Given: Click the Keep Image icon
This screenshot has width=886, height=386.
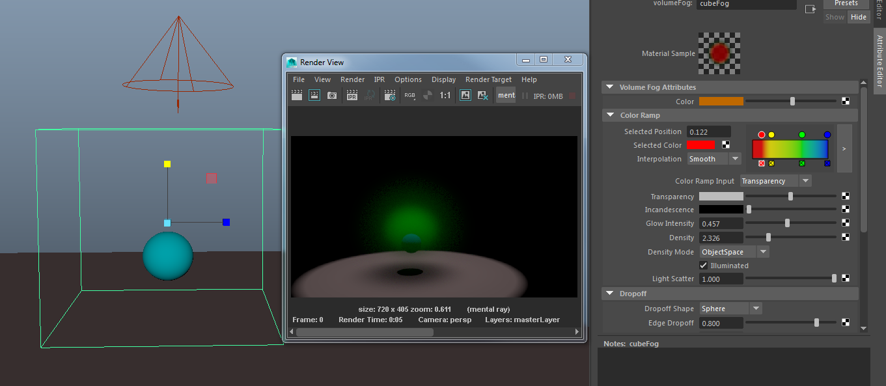Looking at the screenshot, I should 465,95.
